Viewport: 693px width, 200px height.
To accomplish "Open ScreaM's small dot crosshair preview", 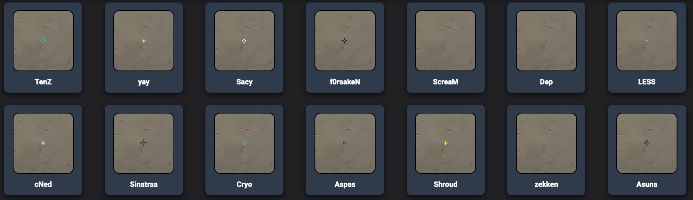I will click(445, 41).
